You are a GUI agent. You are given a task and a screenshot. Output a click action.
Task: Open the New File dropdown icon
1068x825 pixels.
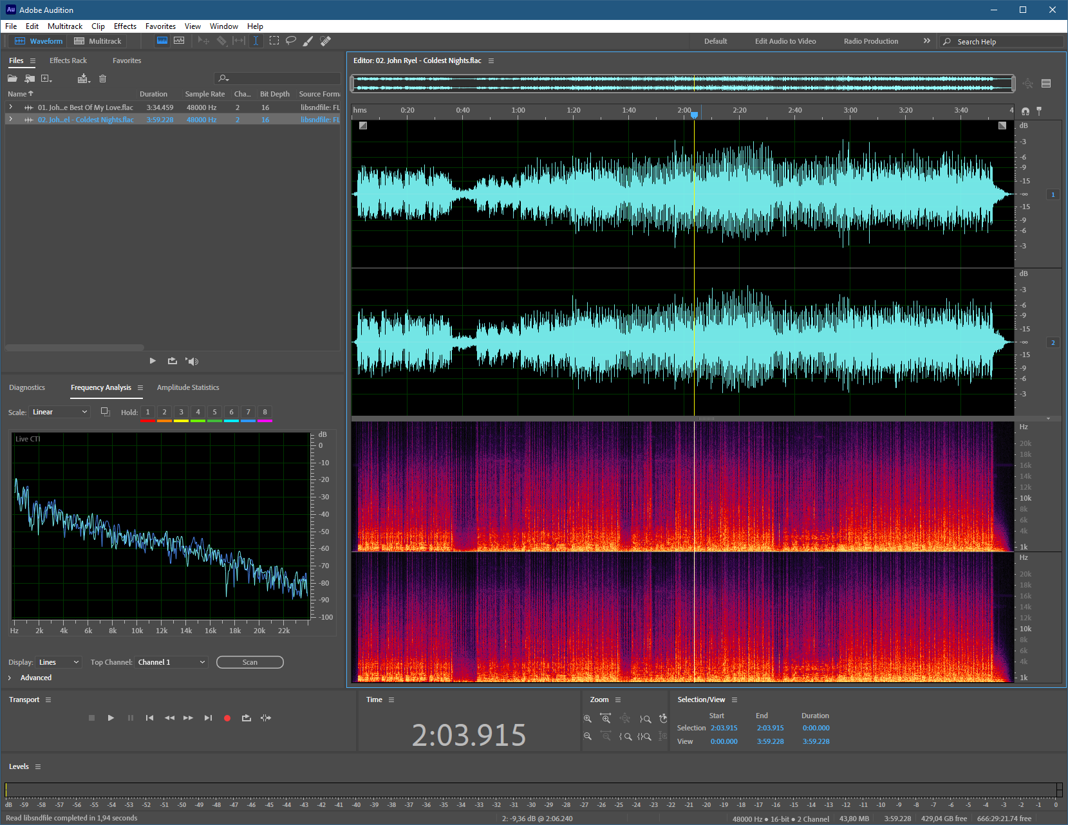46,79
